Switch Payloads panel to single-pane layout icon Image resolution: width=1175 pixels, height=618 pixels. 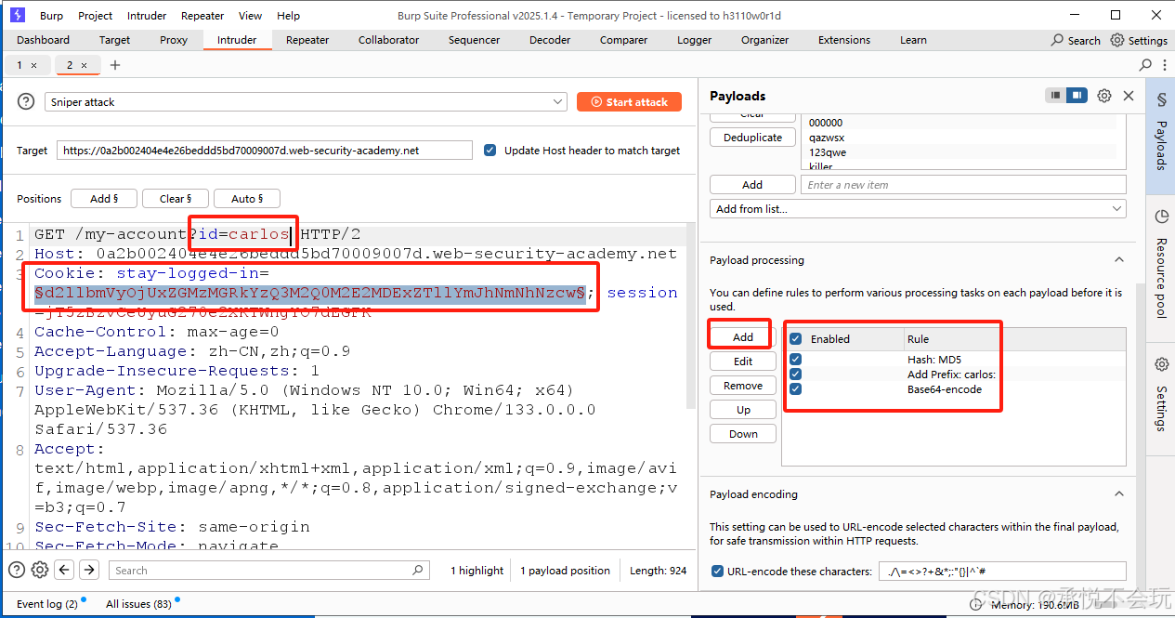point(1055,96)
